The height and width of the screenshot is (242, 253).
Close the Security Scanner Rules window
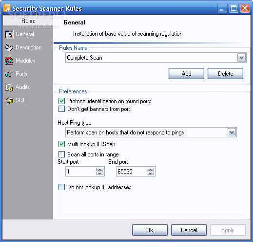tap(245, 8)
